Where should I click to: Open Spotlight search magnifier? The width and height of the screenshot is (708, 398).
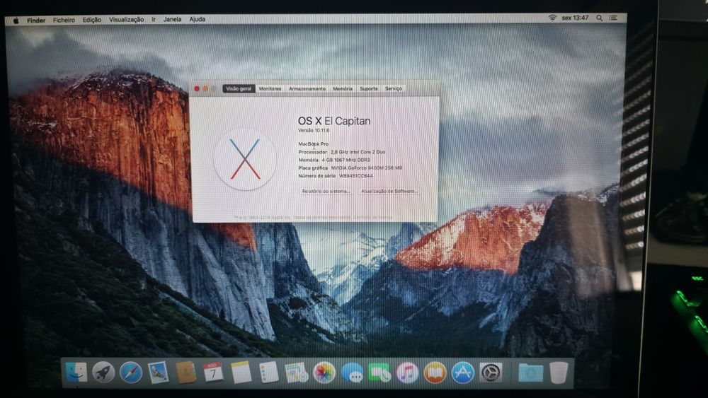(599, 18)
